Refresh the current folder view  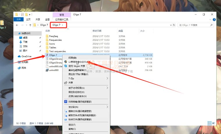click(174, 25)
